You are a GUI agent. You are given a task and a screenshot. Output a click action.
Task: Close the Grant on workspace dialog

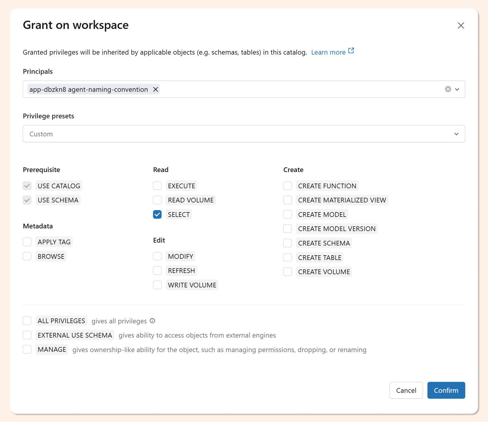(461, 26)
